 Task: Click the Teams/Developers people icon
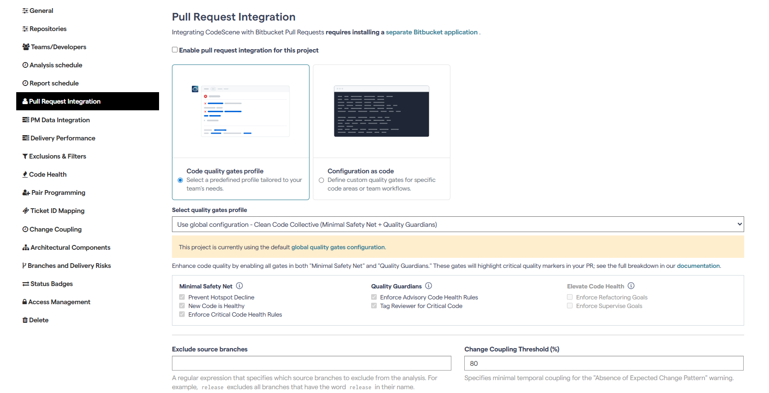tap(26, 47)
